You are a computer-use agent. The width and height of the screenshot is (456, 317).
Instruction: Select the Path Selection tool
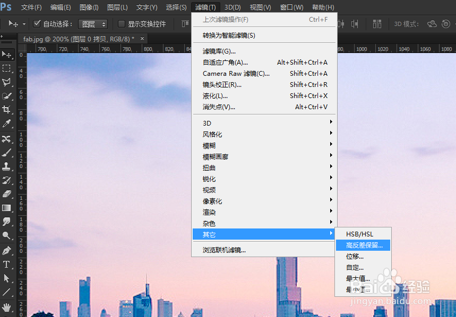(x=6, y=278)
